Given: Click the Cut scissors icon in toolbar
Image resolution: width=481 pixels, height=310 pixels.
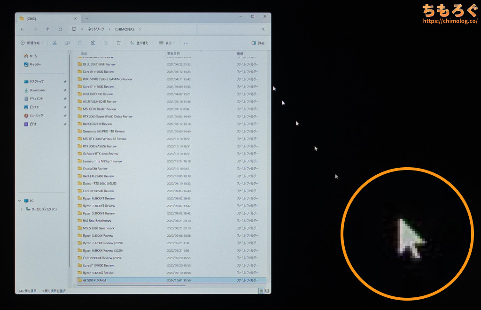Looking at the screenshot, I should [54, 43].
